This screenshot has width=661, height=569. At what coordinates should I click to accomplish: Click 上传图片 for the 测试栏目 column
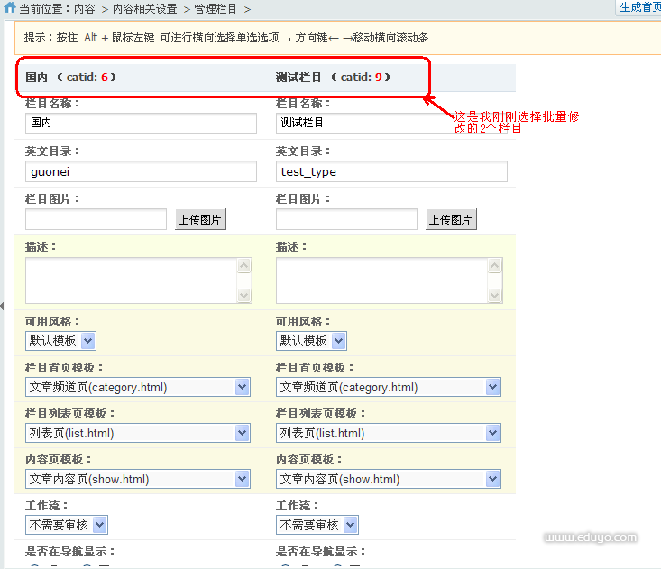point(451,219)
